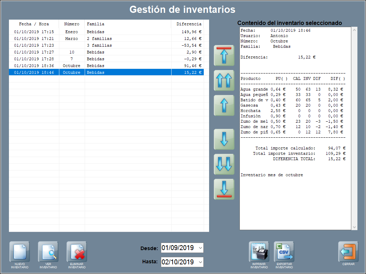Screen dimensions: 366x274
Task: Export inventory using the CSV icon
Action: click(x=284, y=252)
